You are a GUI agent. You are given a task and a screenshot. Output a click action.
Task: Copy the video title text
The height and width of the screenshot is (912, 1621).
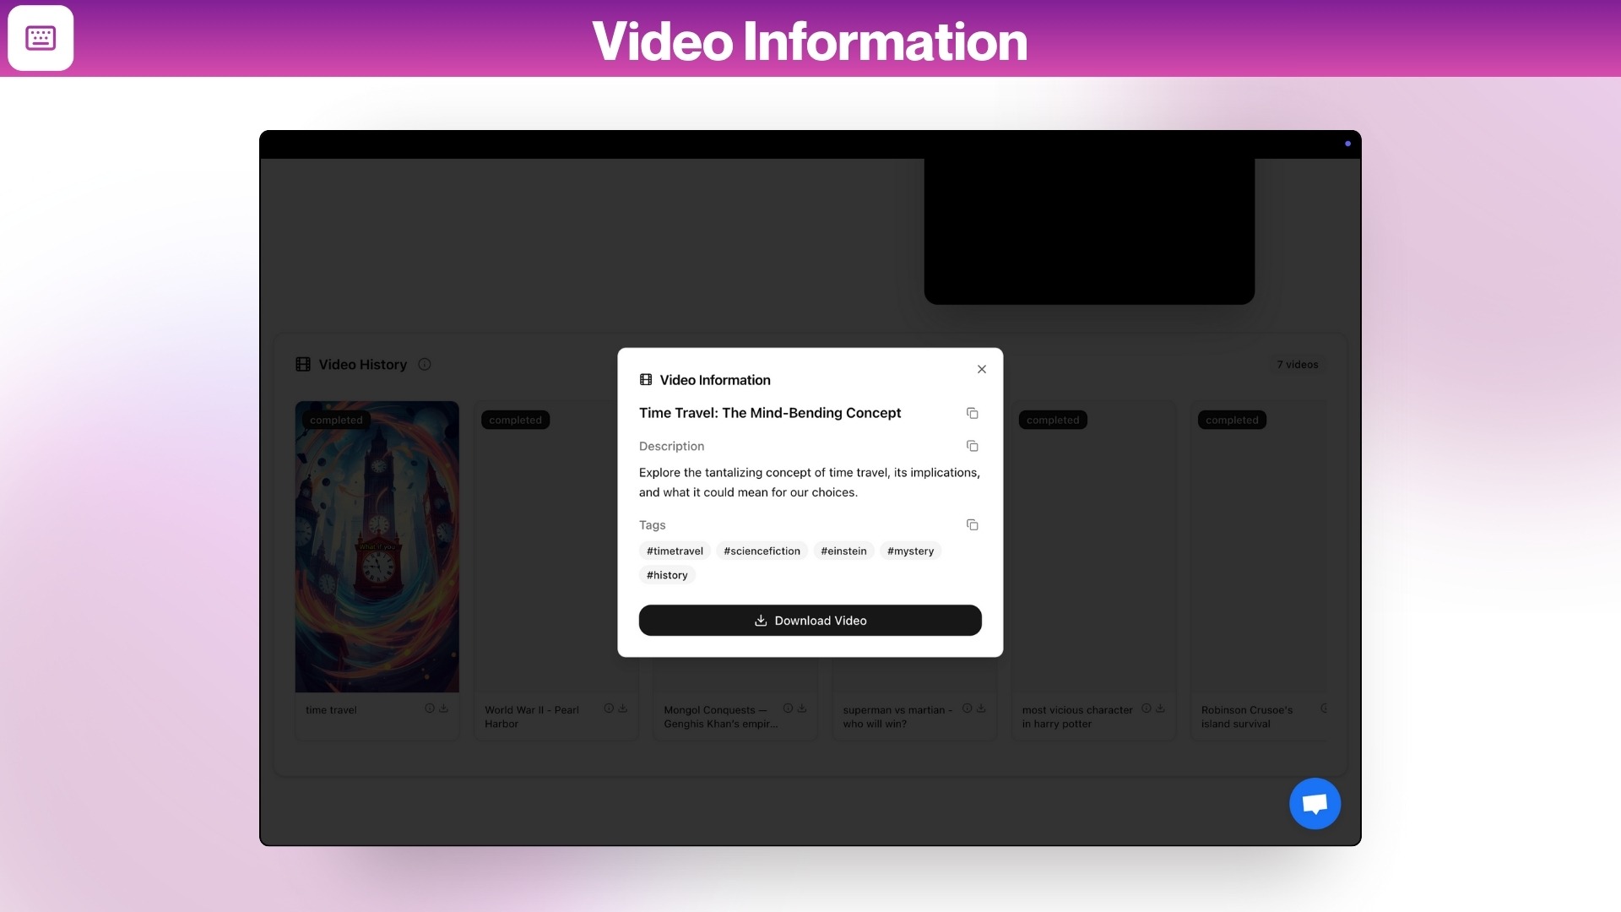tap(972, 413)
